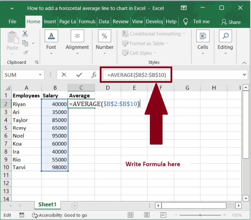Confirm formula with the checkmark Enter icon

pyautogui.click(x=79, y=75)
